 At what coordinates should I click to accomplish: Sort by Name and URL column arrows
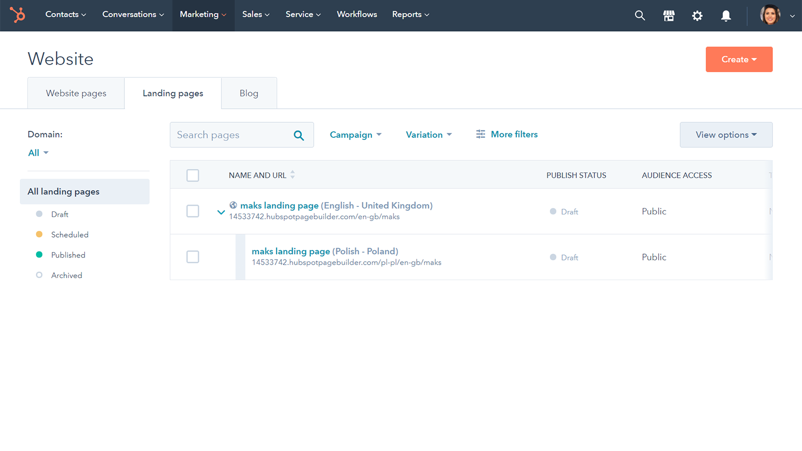(293, 175)
